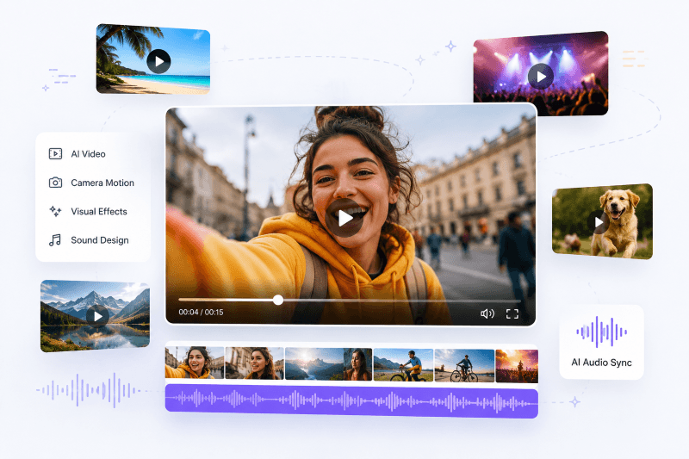The height and width of the screenshot is (459, 689).
Task: Play the concert crowd video thumbnail
Action: 541,77
